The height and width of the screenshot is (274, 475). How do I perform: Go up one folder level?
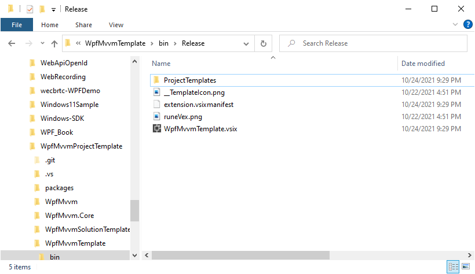(x=54, y=44)
